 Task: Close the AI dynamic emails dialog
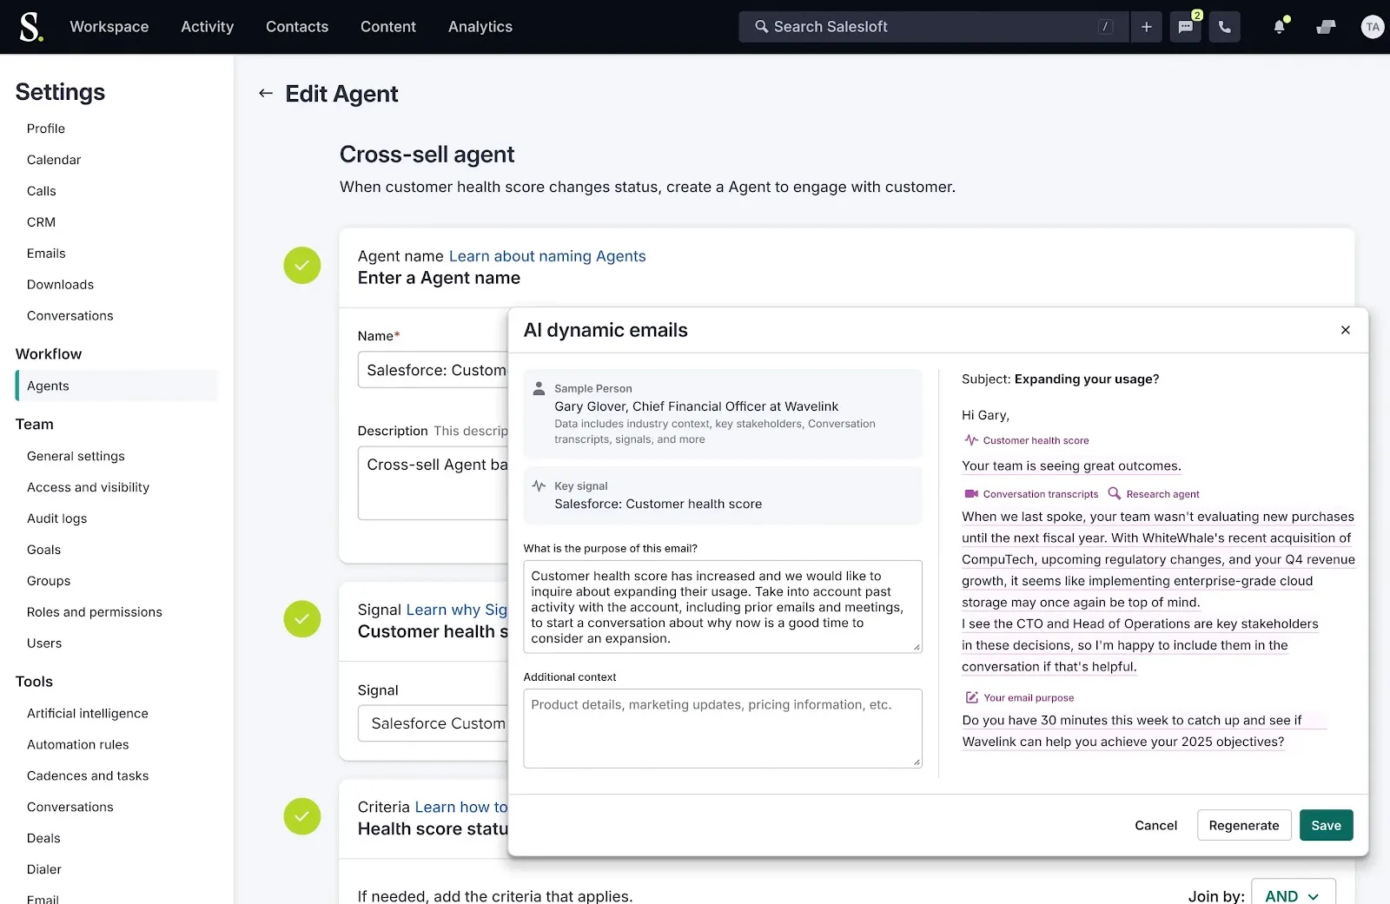click(1345, 330)
